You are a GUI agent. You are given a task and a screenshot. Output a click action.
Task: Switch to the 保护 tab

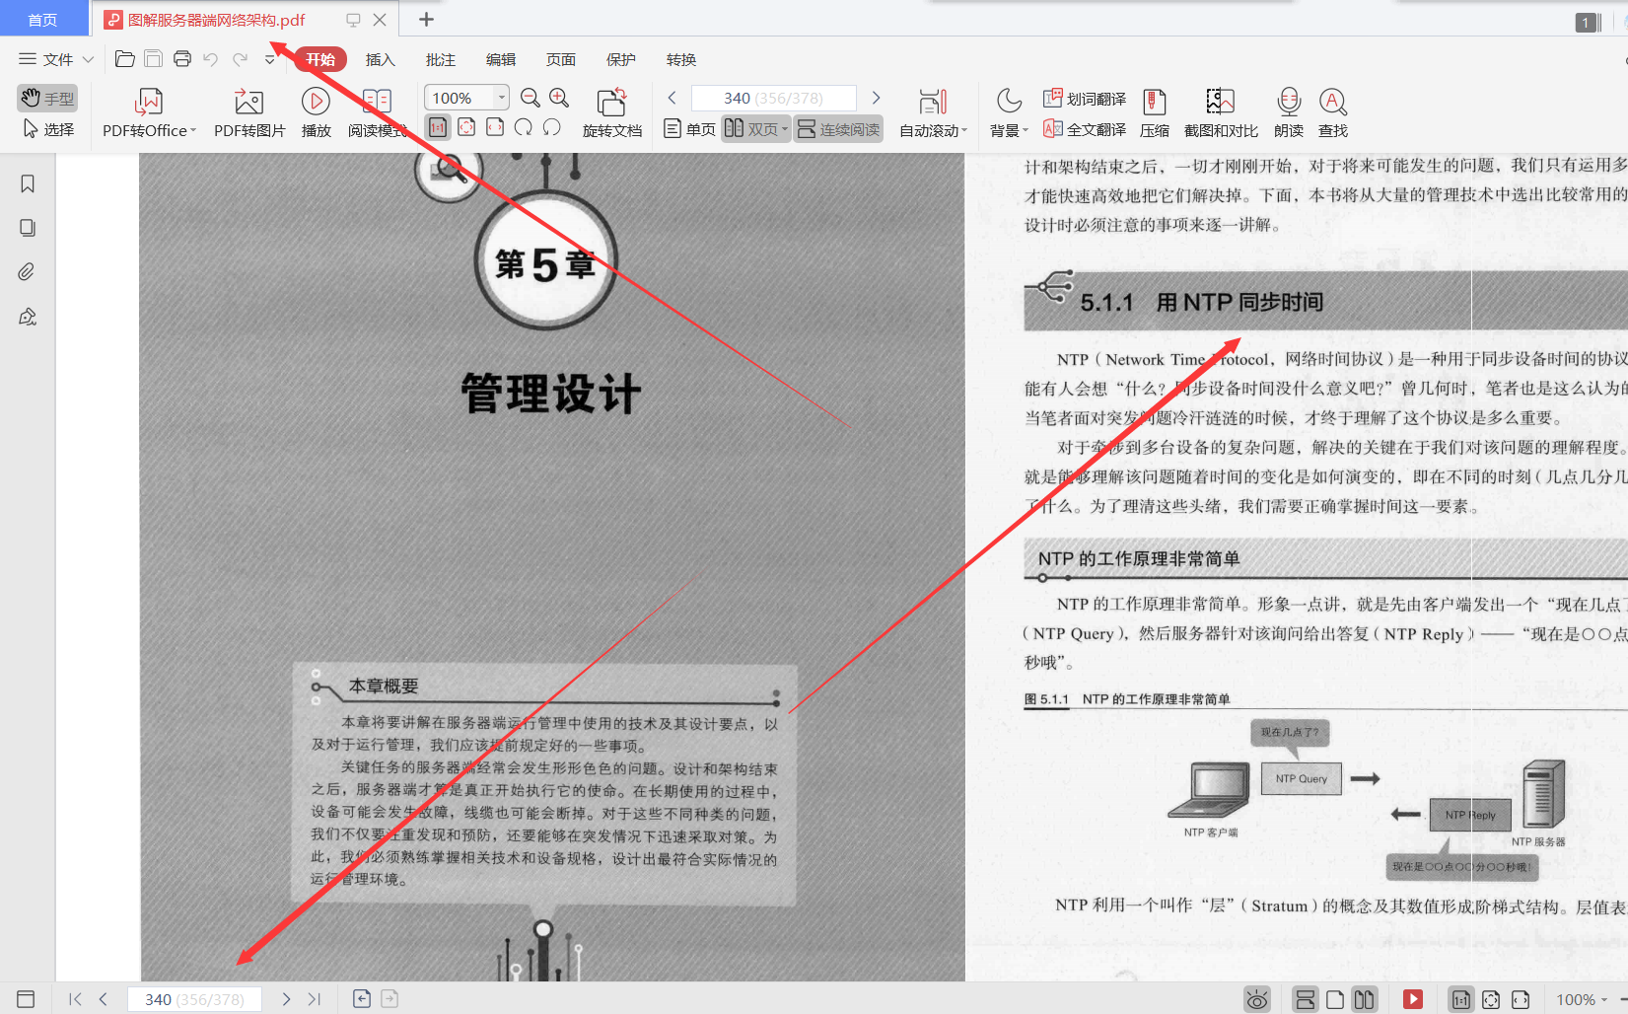pyautogui.click(x=620, y=59)
